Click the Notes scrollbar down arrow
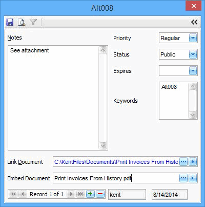The width and height of the screenshot is (205, 207). [x=103, y=146]
